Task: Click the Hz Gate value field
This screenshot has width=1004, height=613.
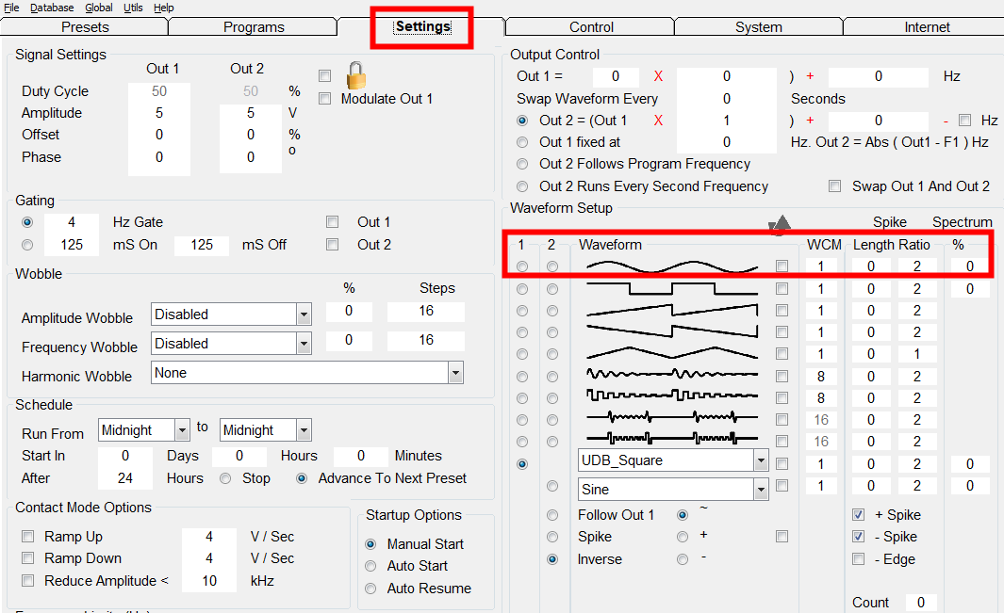Action: coord(71,222)
